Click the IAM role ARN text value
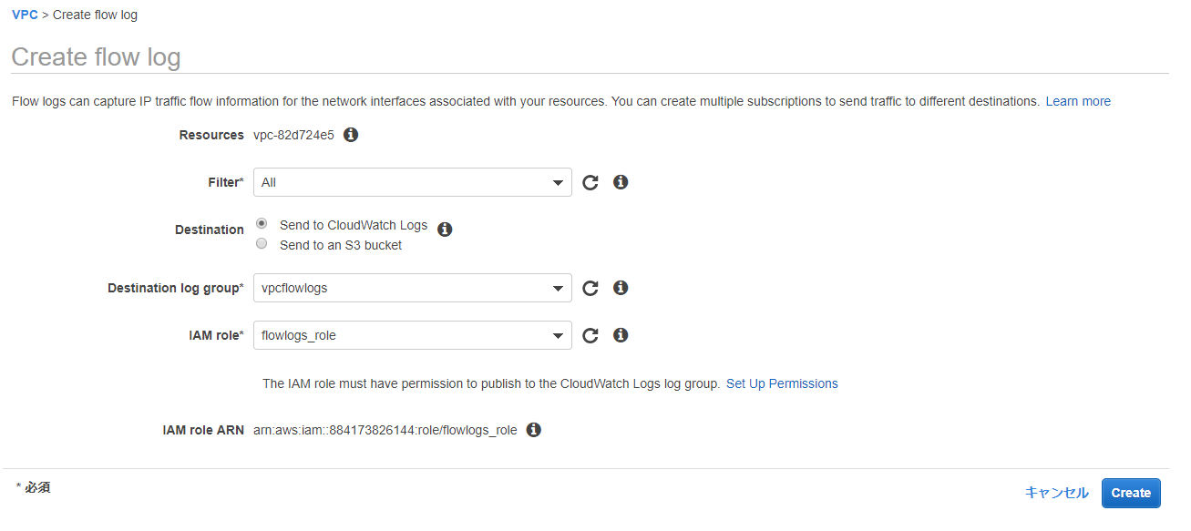The height and width of the screenshot is (531, 1191). [385, 430]
